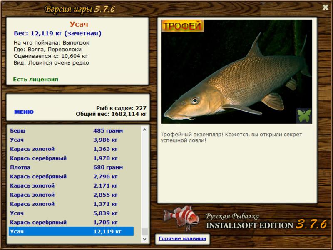Pick Карась серебряный weighing 2,796 кг

[x=71, y=177]
